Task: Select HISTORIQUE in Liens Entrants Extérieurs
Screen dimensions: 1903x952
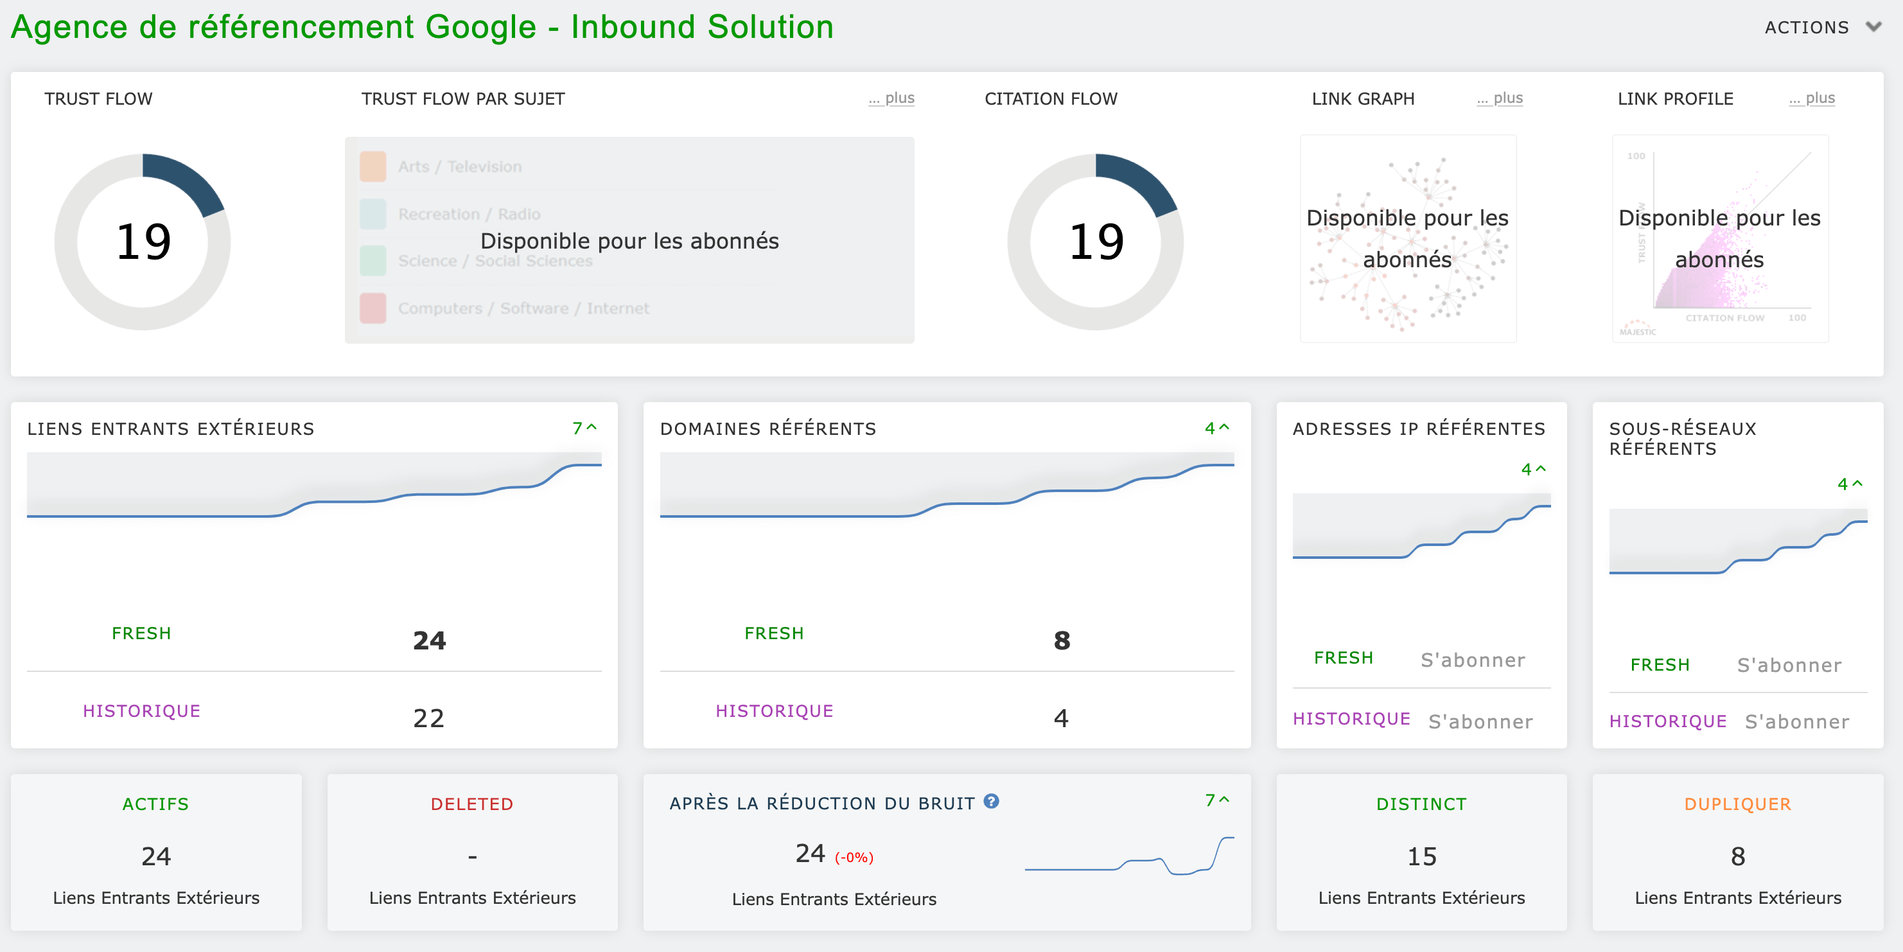Action: pos(141,711)
